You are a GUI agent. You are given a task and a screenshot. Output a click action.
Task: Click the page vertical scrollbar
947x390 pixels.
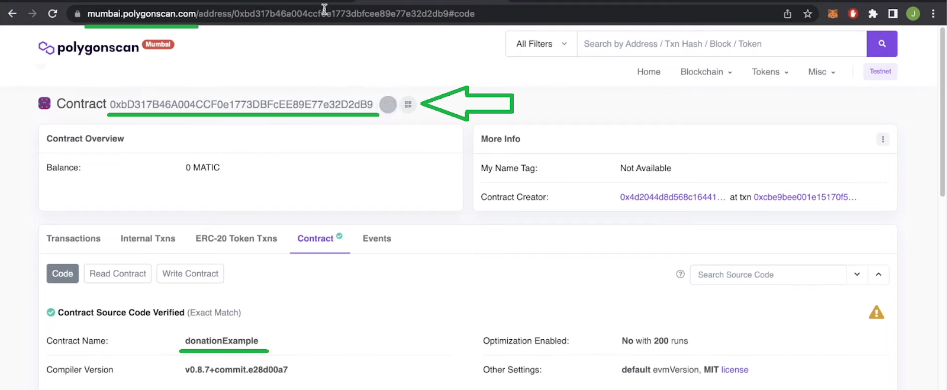(942, 112)
